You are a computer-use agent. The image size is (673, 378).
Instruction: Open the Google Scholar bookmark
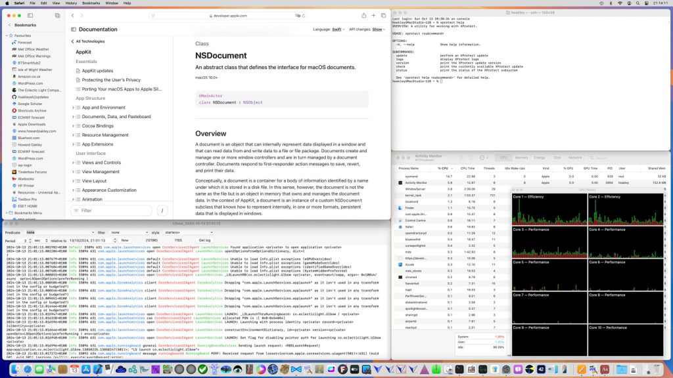click(x=31, y=104)
